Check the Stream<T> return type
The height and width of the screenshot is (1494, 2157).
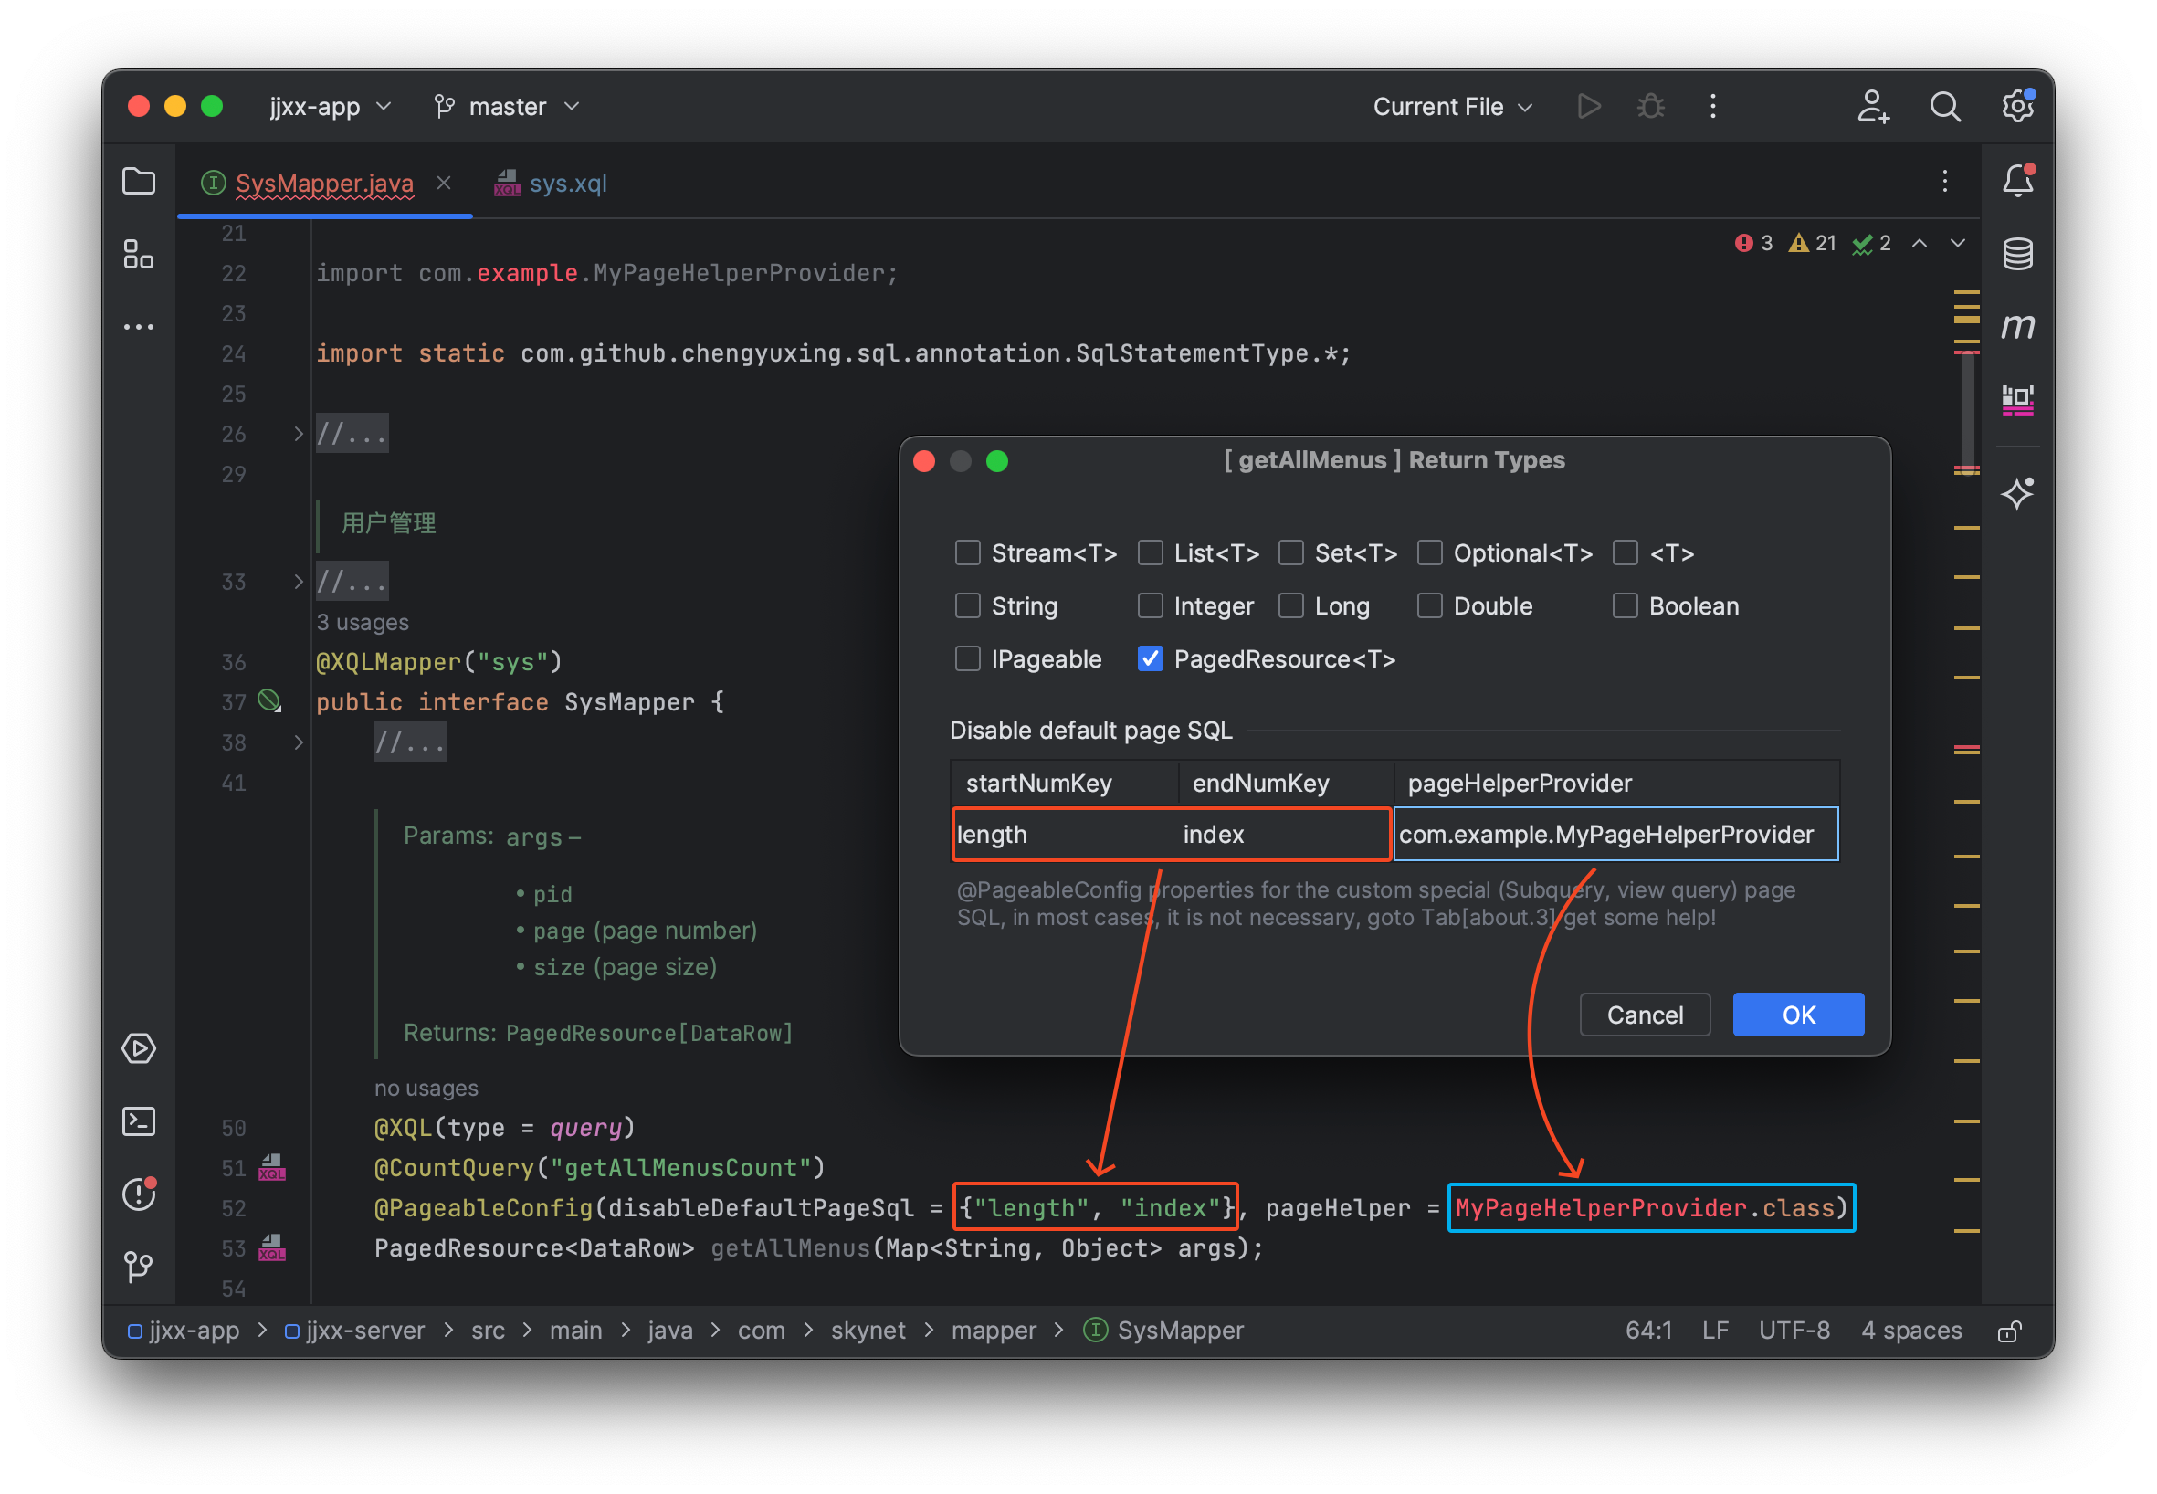point(967,553)
